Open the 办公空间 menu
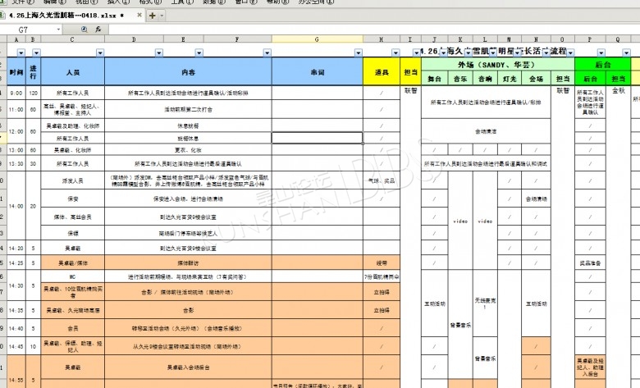The image size is (640, 388). 316,2
